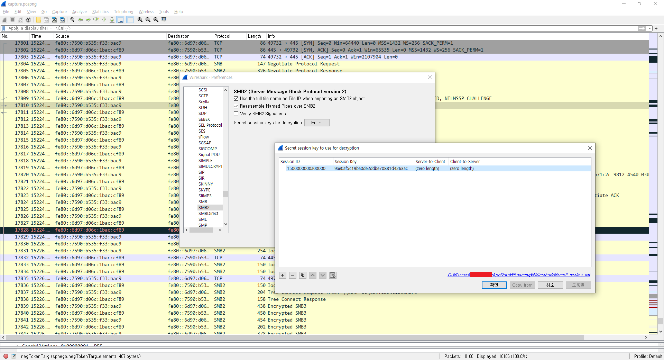Screen dimensions: 664x360
Task: Toggle auto-scroll during live capture
Action: (x=120, y=20)
